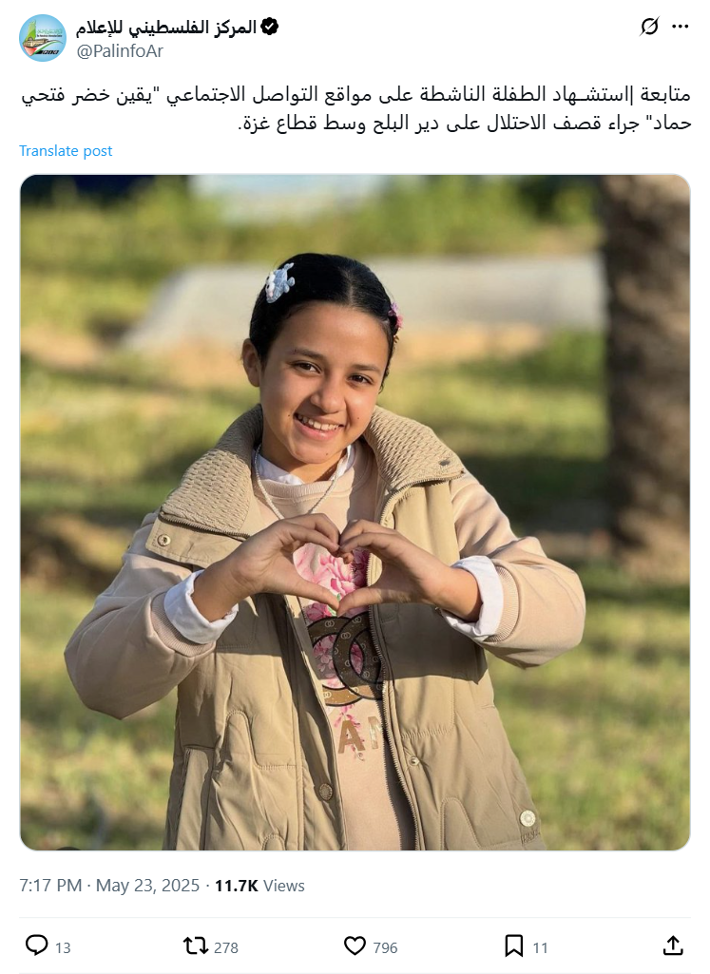The width and height of the screenshot is (710, 974).
Task: Click the repost arrows icon
Action: (195, 946)
